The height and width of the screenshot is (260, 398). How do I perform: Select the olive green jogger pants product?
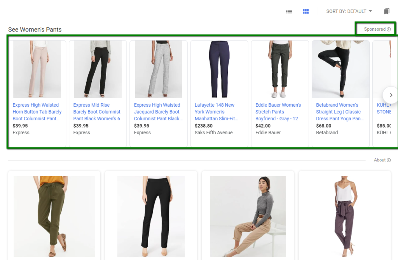(x=54, y=217)
